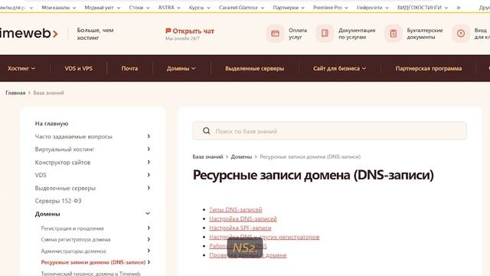Viewport: 490px width, 276px height.
Task: Select Конструктор сайтов sidebar item
Action: [63, 162]
